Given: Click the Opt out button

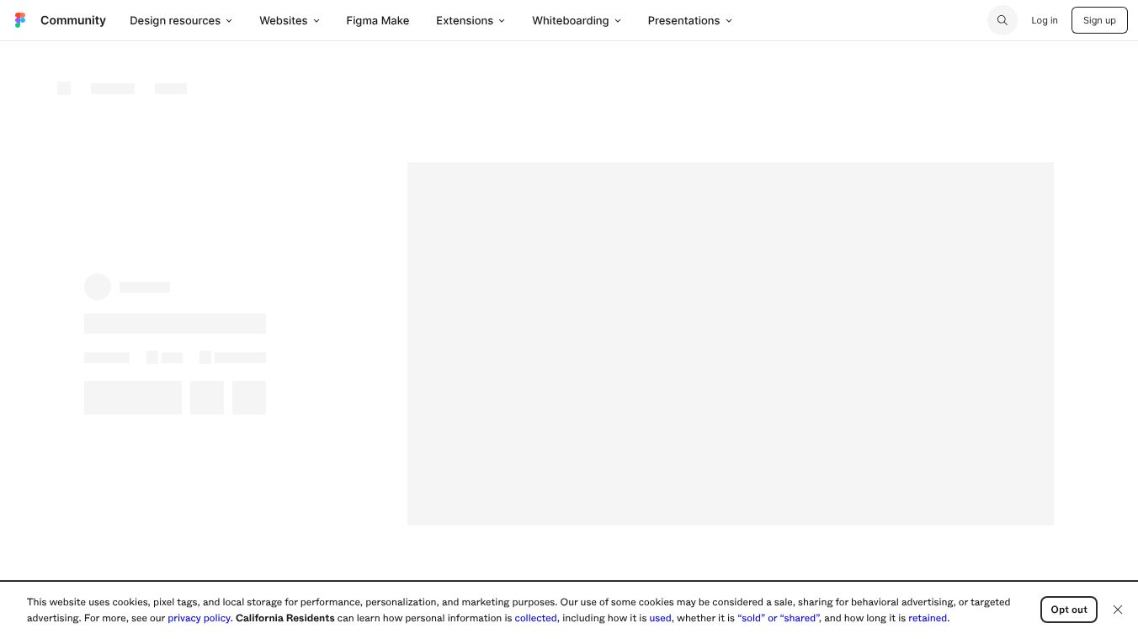Looking at the screenshot, I should (1069, 610).
